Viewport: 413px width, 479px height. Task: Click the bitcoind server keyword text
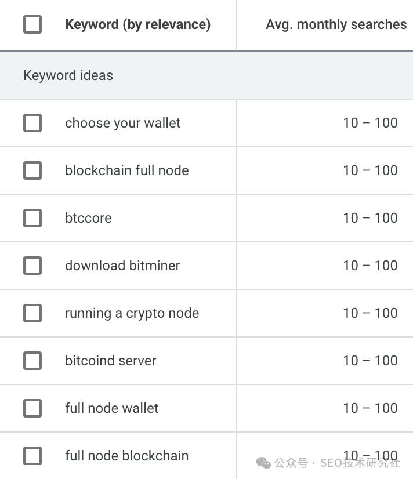111,361
